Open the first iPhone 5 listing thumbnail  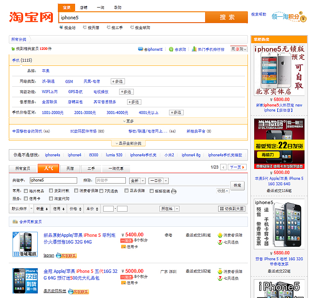click(25, 244)
